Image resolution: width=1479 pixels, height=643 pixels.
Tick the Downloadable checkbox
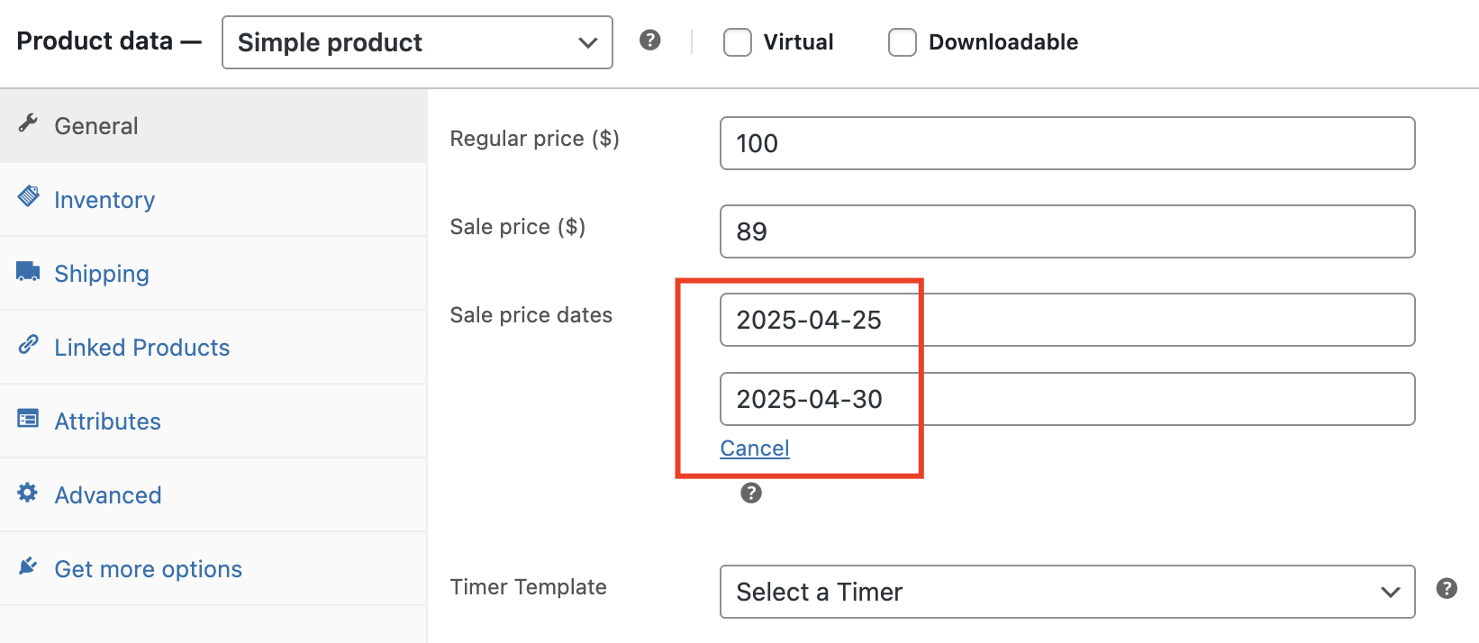click(x=902, y=42)
